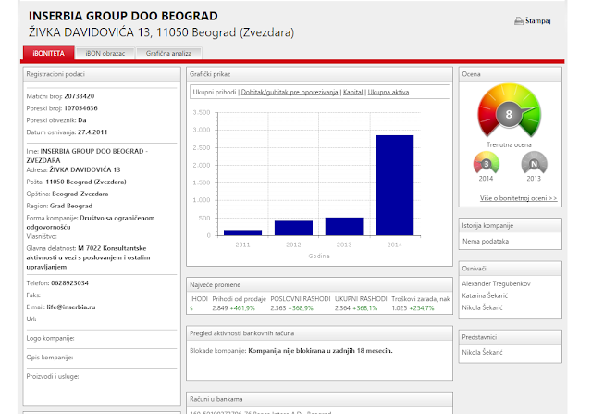Viewport: 592px width, 414px height.
Task: Click the 2011 bar in chart
Action: tap(242, 232)
